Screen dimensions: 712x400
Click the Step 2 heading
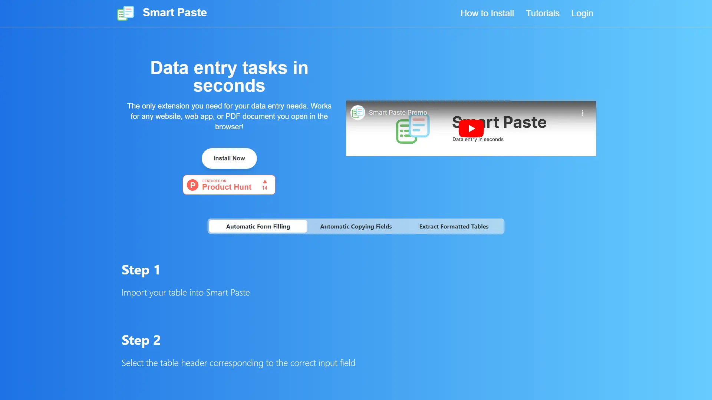[x=141, y=340]
